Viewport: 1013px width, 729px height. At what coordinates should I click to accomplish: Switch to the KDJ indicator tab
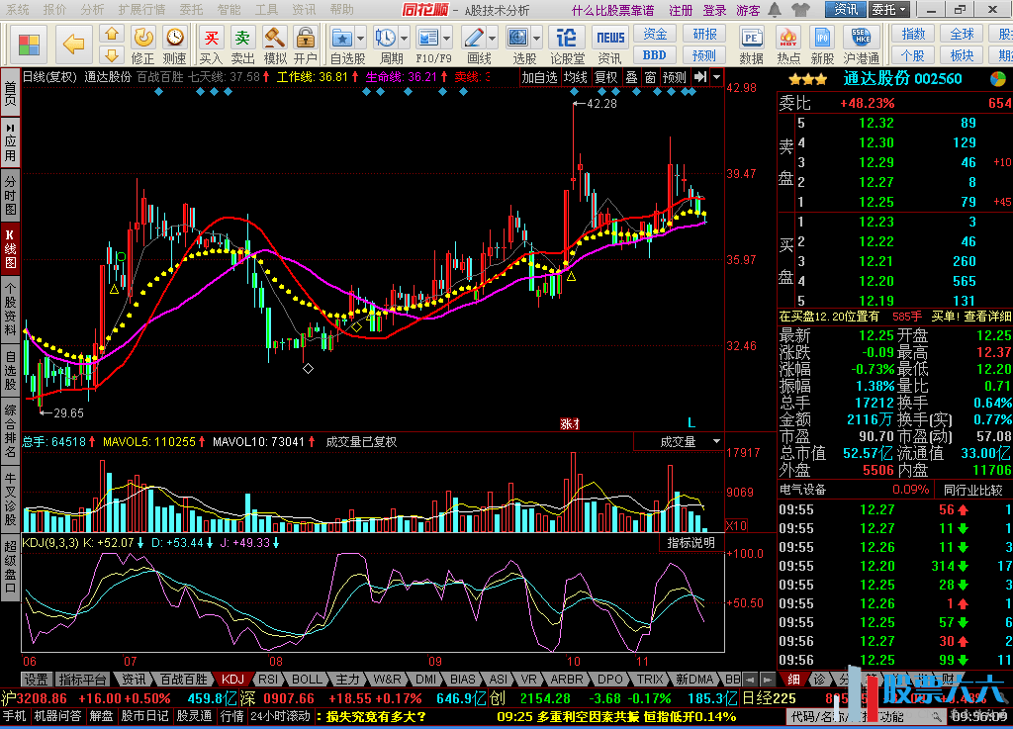point(232,680)
